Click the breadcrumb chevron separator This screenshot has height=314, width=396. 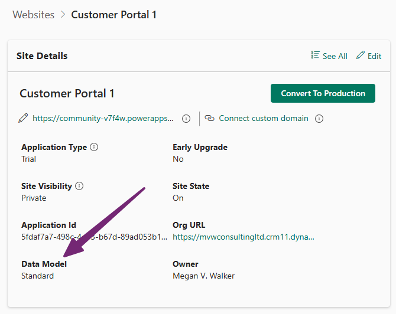(x=63, y=15)
